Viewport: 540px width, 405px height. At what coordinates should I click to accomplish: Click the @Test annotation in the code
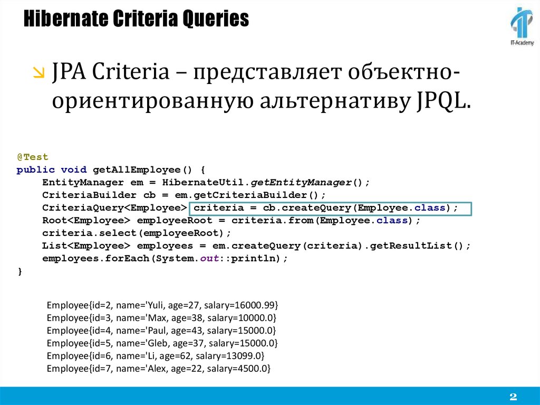pyautogui.click(x=32, y=157)
